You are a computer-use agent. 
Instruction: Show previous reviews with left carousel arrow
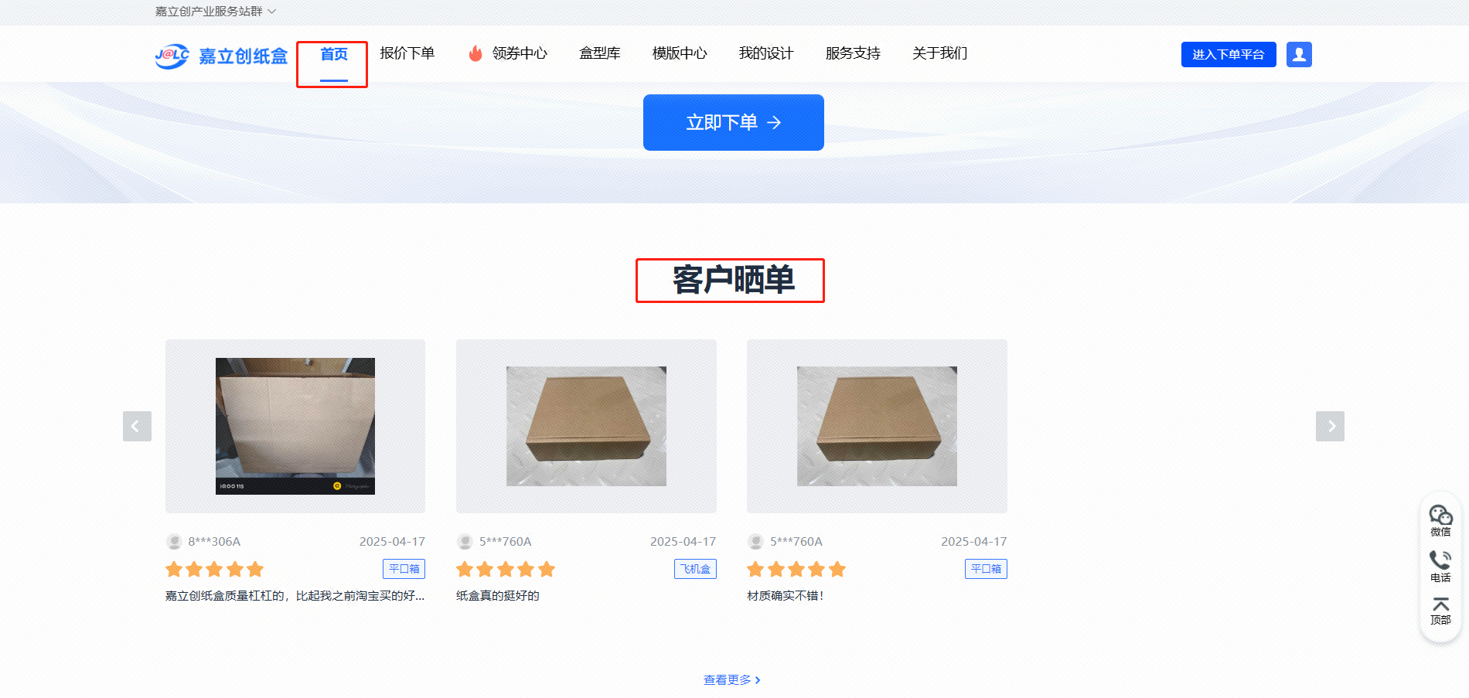pyautogui.click(x=137, y=426)
